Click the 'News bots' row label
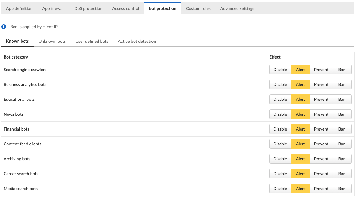Screen dimensions: 356x197 tap(13, 114)
